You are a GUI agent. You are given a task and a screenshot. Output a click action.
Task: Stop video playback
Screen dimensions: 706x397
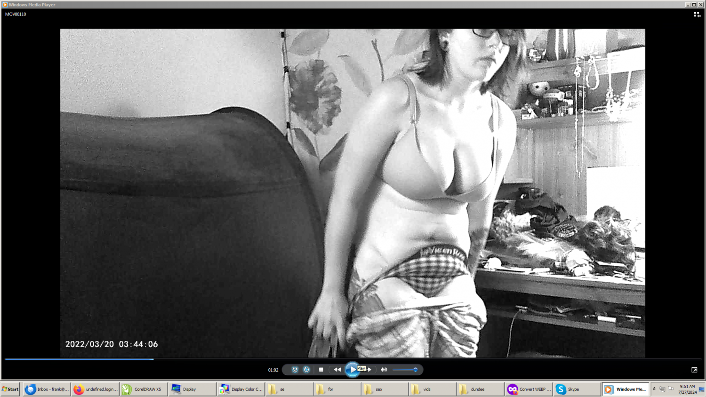click(x=321, y=370)
